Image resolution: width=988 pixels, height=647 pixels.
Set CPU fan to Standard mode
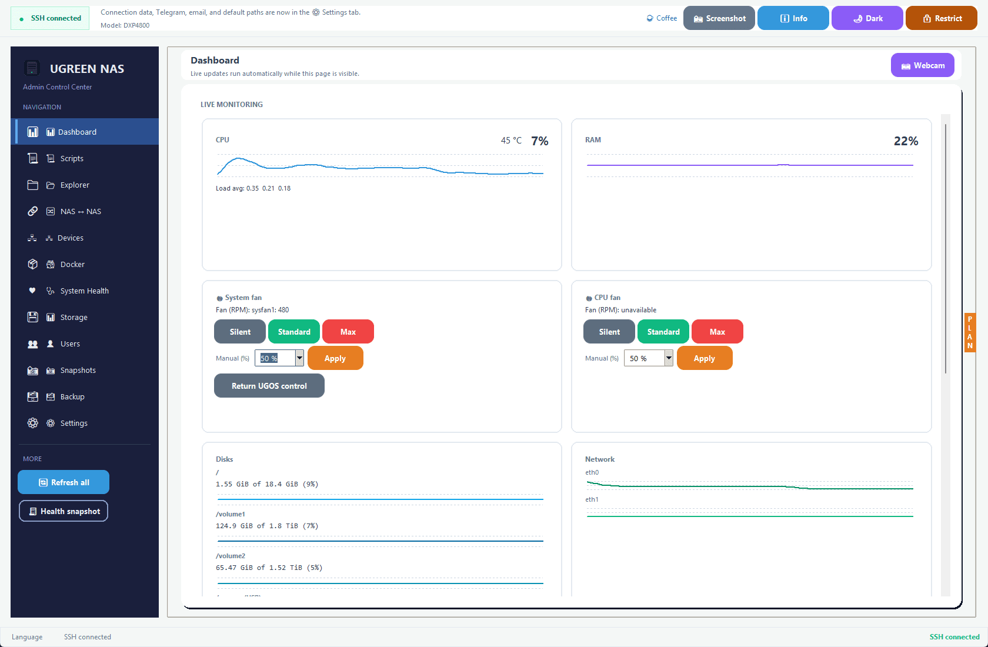tap(663, 332)
